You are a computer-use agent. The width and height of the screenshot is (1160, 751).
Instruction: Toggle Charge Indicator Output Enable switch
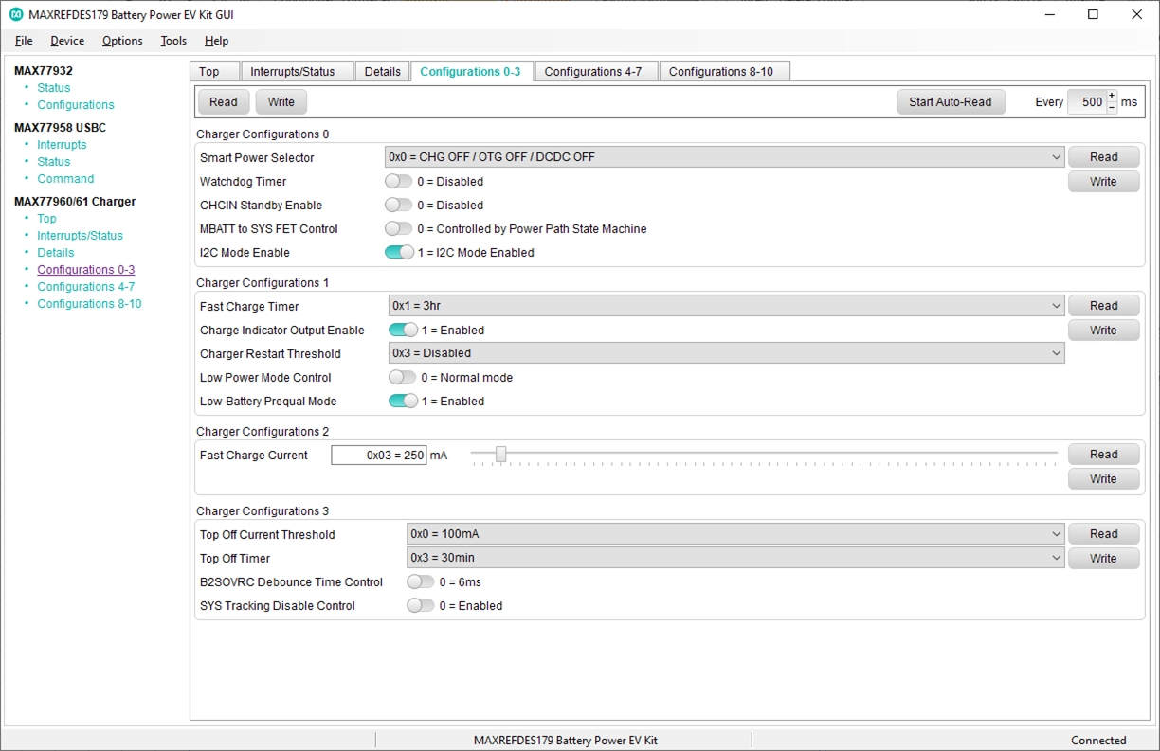pos(403,330)
